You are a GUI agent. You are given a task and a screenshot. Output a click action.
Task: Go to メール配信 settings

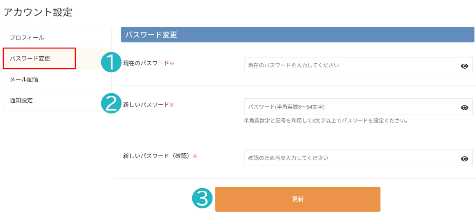(57, 80)
